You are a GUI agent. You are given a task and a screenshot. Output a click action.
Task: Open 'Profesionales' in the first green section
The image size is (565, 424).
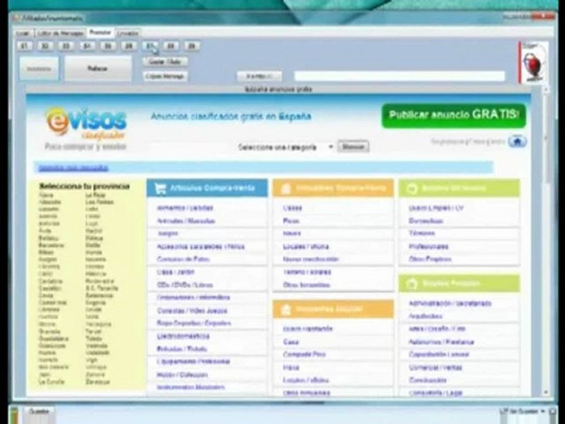coord(428,247)
